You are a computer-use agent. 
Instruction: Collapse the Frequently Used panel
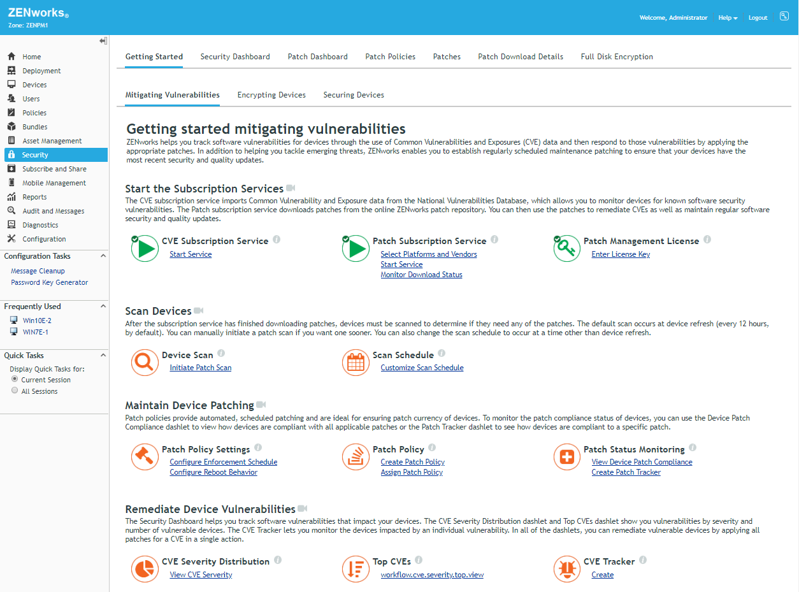coord(103,306)
